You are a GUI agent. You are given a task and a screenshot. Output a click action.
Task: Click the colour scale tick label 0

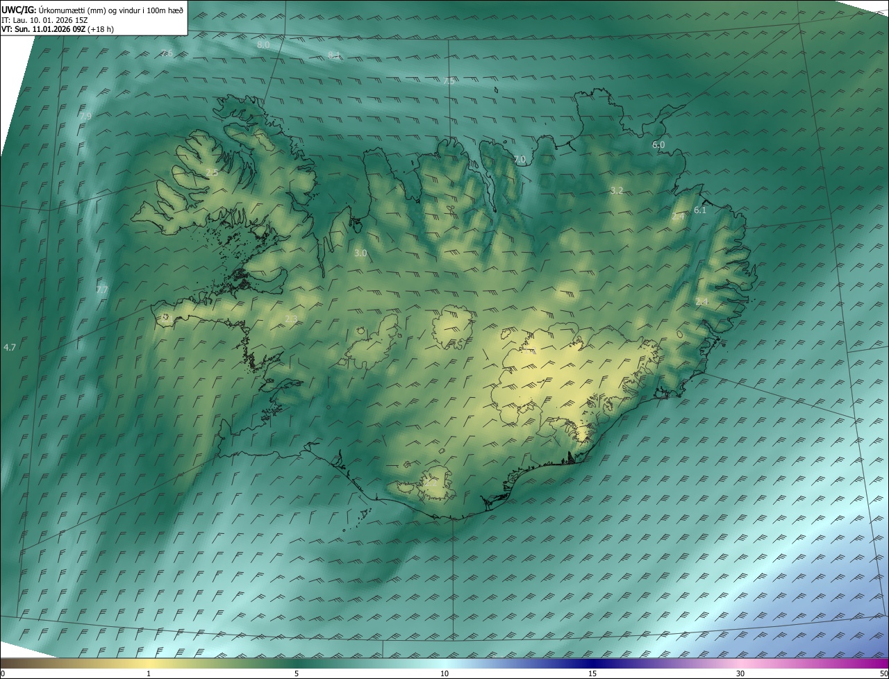(x=2, y=673)
